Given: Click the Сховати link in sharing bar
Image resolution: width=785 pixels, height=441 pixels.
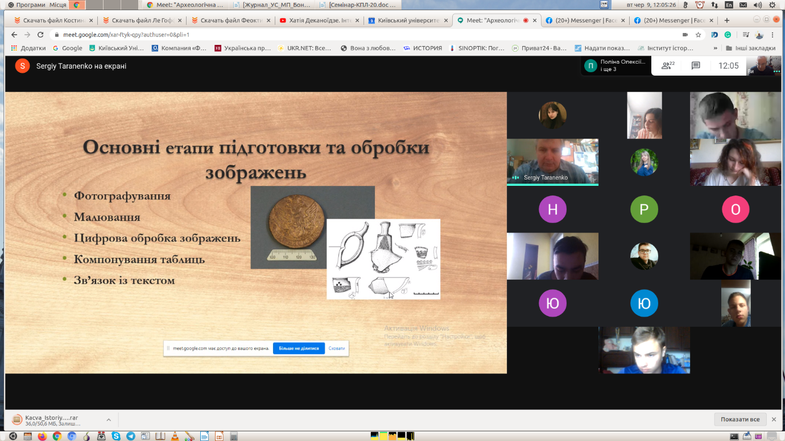Looking at the screenshot, I should coord(337,348).
